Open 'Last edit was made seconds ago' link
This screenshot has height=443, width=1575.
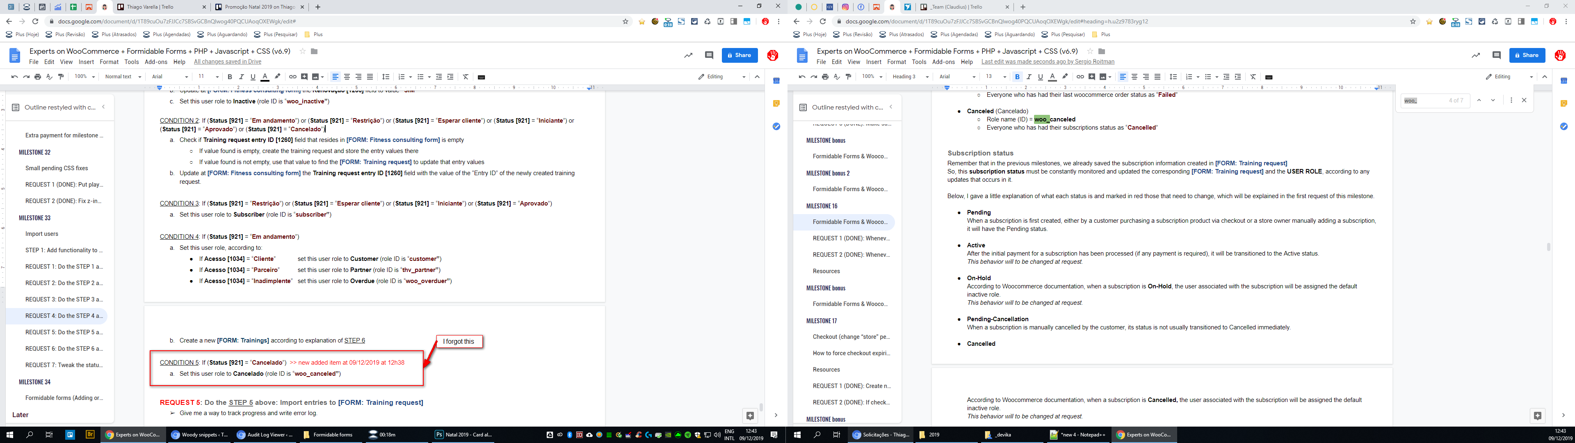pos(1048,62)
